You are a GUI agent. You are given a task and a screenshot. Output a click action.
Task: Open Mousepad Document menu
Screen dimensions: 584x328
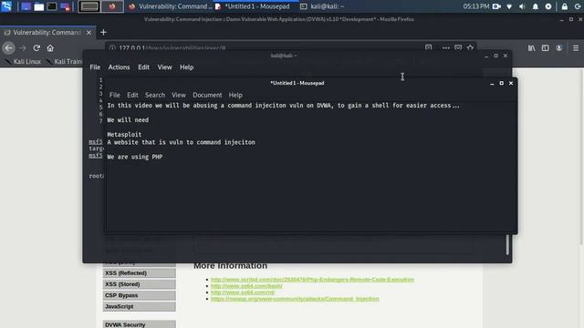(207, 95)
